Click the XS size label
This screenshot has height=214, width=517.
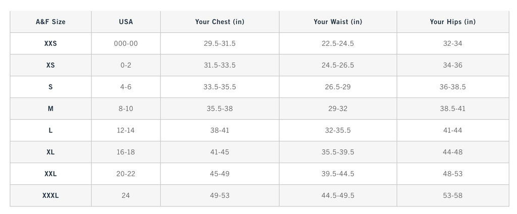[50, 65]
